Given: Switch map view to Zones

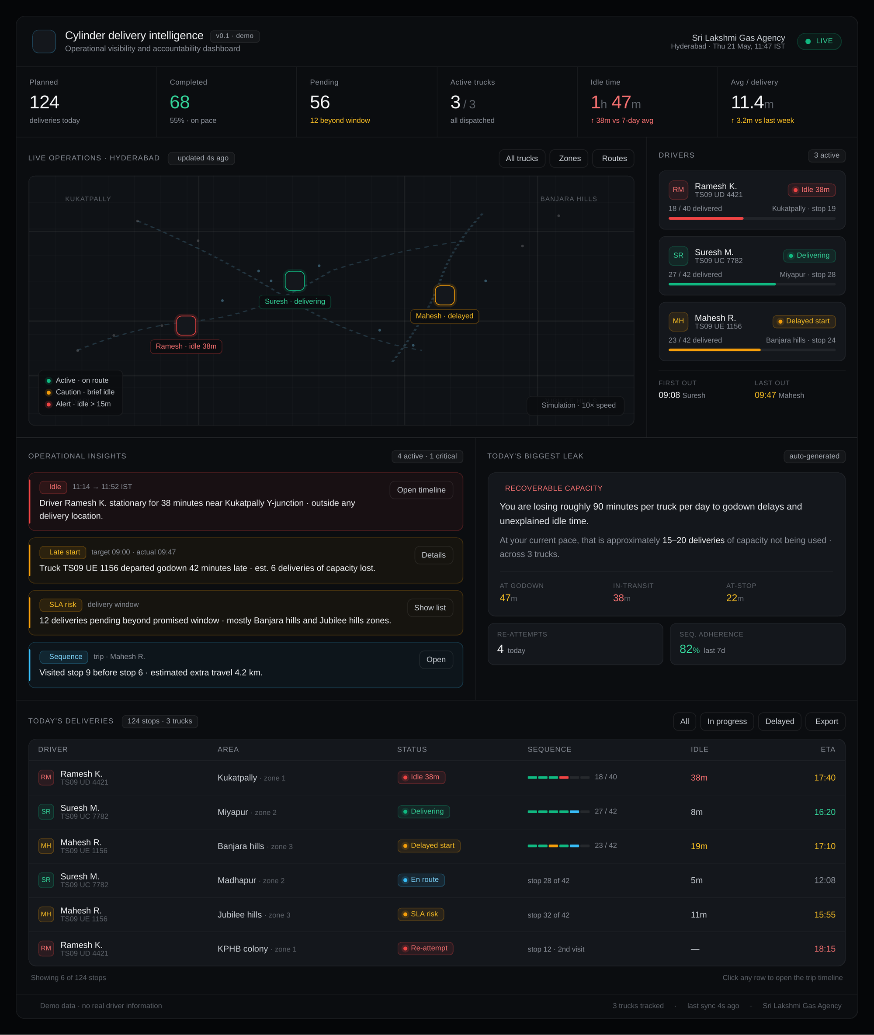Looking at the screenshot, I should (569, 159).
